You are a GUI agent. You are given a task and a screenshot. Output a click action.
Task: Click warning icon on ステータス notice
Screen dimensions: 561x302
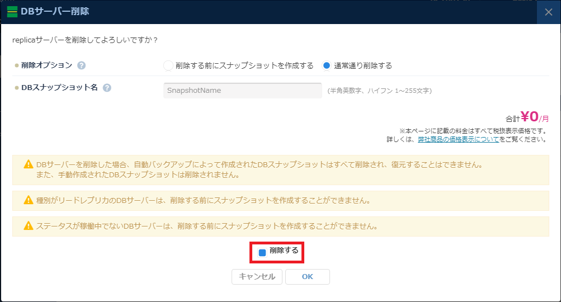[x=28, y=226]
